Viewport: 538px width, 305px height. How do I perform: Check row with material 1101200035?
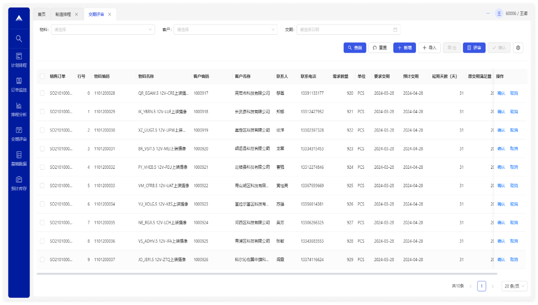(42, 223)
